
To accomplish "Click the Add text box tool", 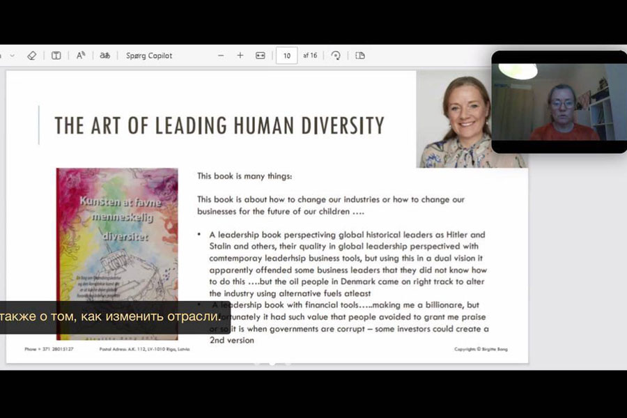I will point(56,56).
